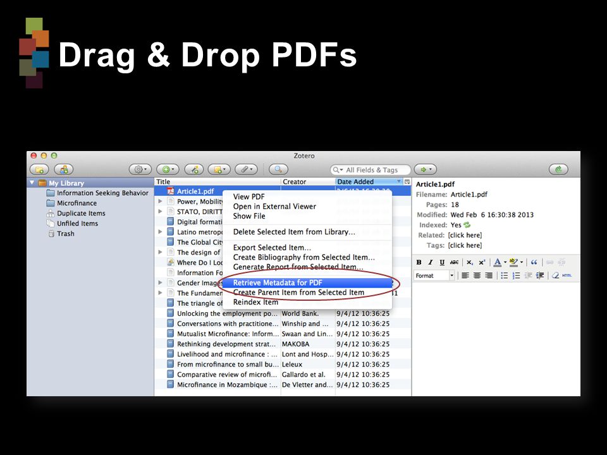Screen dimensions: 607x455
Task: Insert a bulleted list
Action: click(505, 276)
